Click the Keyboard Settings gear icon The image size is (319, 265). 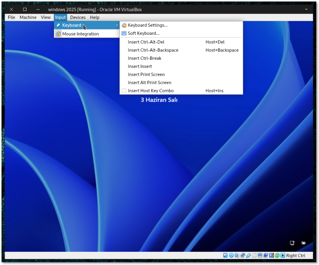point(124,26)
